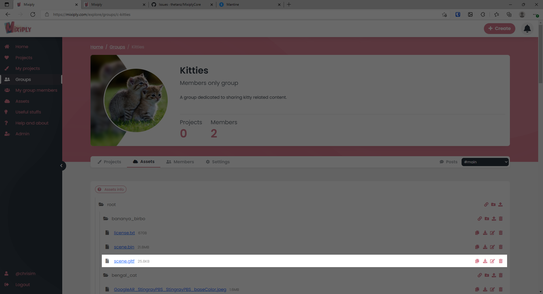
Task: Edit the license.txt file
Action: coord(492,233)
